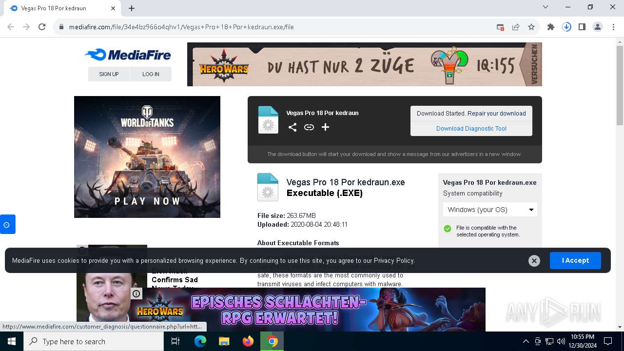624x351 pixels.
Task: Copy the file link with the chain icon
Action: [x=309, y=127]
